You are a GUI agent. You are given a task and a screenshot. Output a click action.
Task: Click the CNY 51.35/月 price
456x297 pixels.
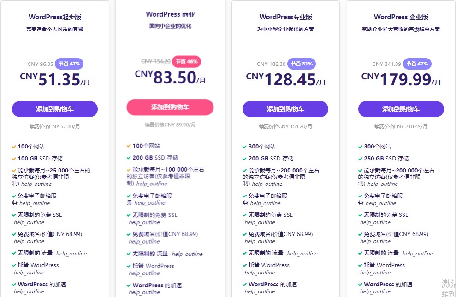tap(55, 79)
